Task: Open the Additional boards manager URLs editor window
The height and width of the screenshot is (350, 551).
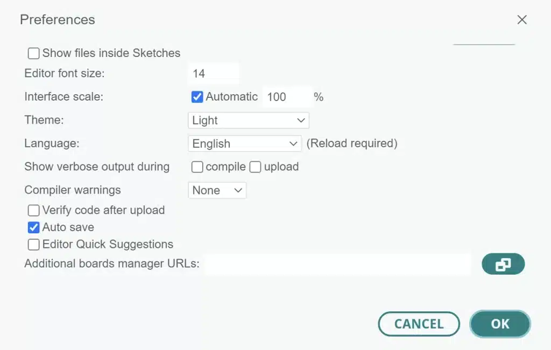Action: pos(503,263)
